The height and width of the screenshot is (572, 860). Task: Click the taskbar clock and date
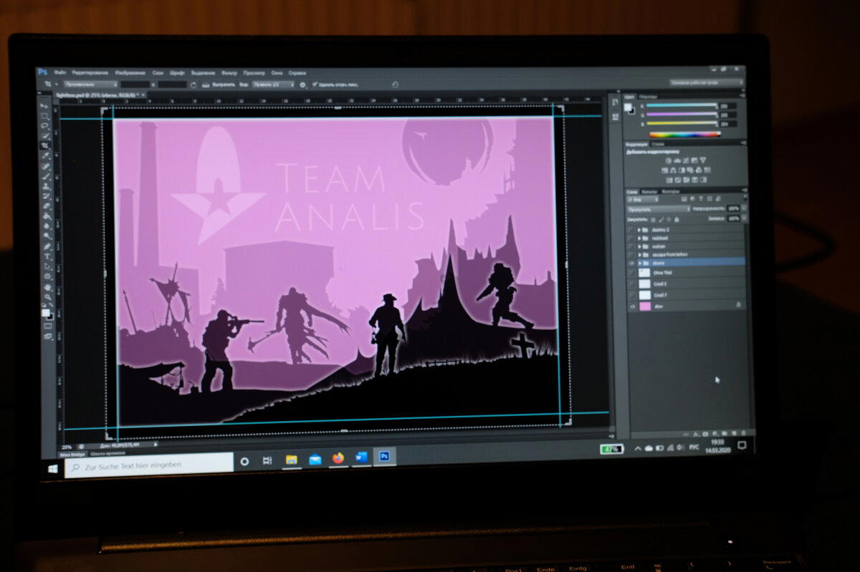(717, 446)
